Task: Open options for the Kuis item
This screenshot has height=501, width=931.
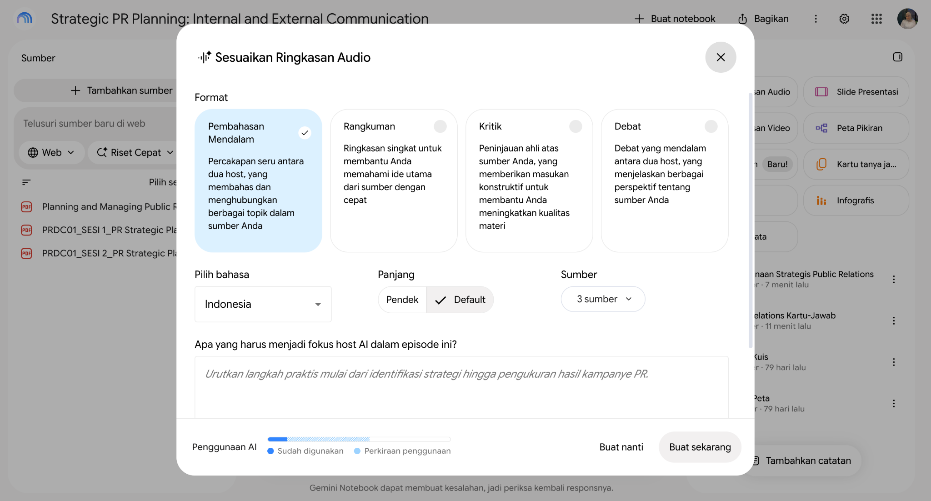Action: 894,362
